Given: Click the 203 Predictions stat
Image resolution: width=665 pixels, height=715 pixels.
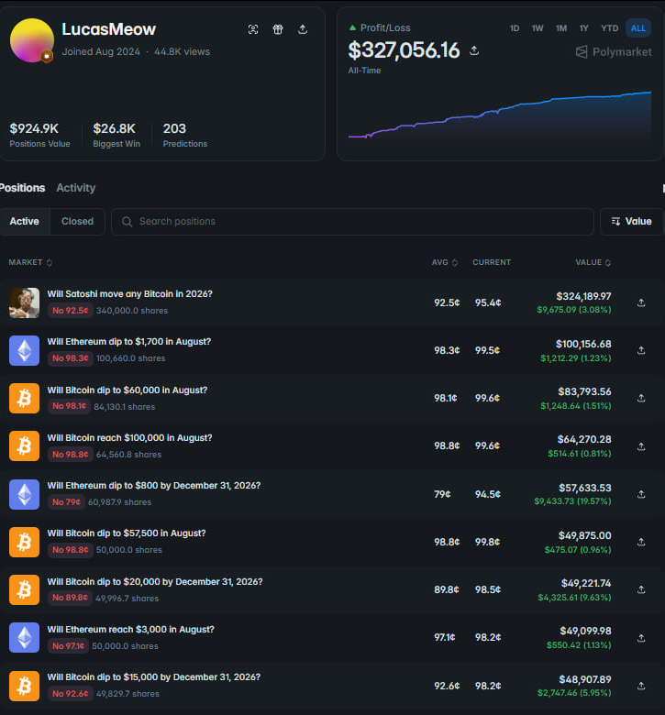Looking at the screenshot, I should point(185,135).
